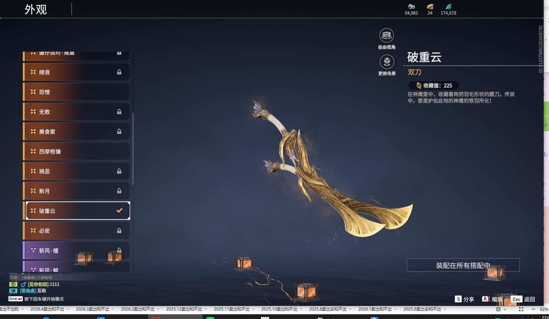
Task: Click the 分享 share button
Action: [464, 299]
